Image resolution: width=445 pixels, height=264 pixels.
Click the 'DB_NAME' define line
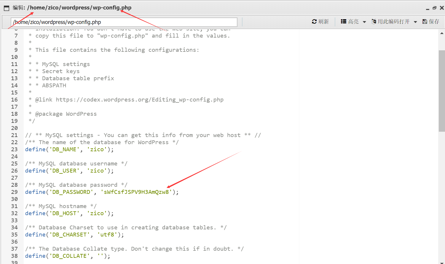click(69, 149)
